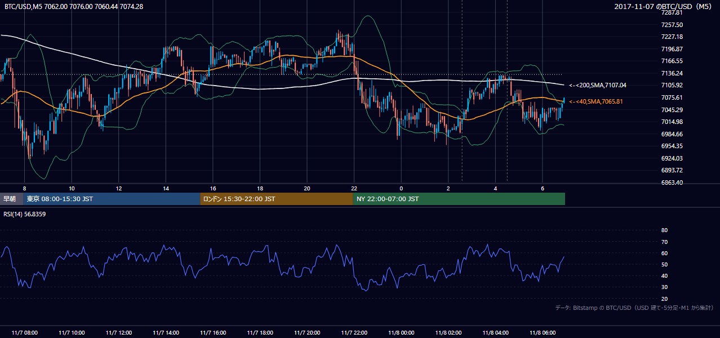Click the RSI 80 level label
The height and width of the screenshot is (338, 720).
(x=664, y=230)
